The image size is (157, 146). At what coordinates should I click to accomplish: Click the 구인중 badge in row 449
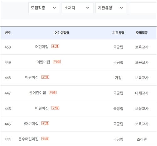point(57,62)
